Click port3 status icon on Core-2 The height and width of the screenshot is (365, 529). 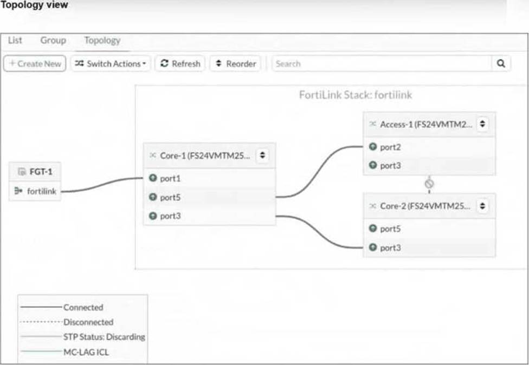point(372,247)
